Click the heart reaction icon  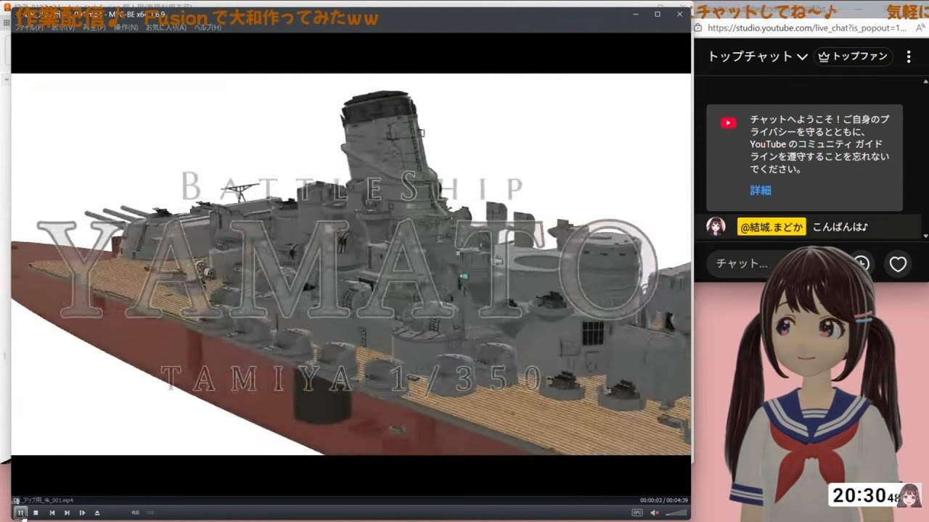coord(898,264)
